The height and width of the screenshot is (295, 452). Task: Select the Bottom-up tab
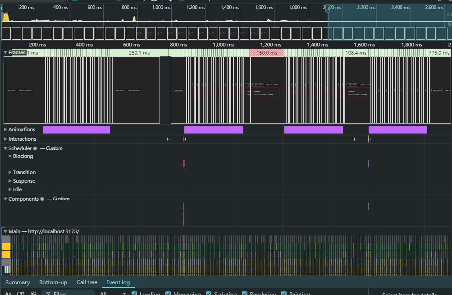click(x=53, y=282)
